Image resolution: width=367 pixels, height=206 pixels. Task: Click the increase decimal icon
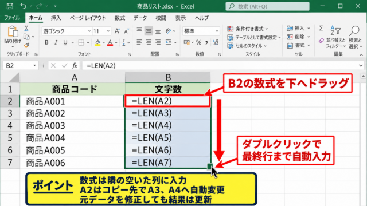(216, 42)
